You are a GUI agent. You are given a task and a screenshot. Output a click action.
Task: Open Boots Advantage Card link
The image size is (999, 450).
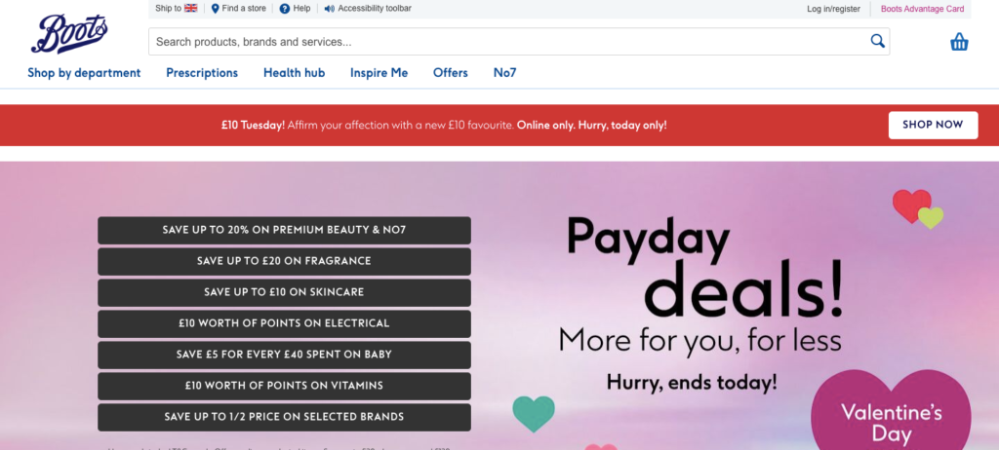(x=922, y=9)
